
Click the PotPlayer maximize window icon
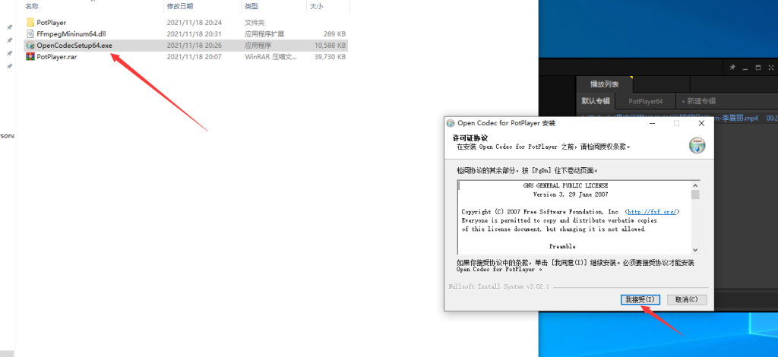(758, 68)
